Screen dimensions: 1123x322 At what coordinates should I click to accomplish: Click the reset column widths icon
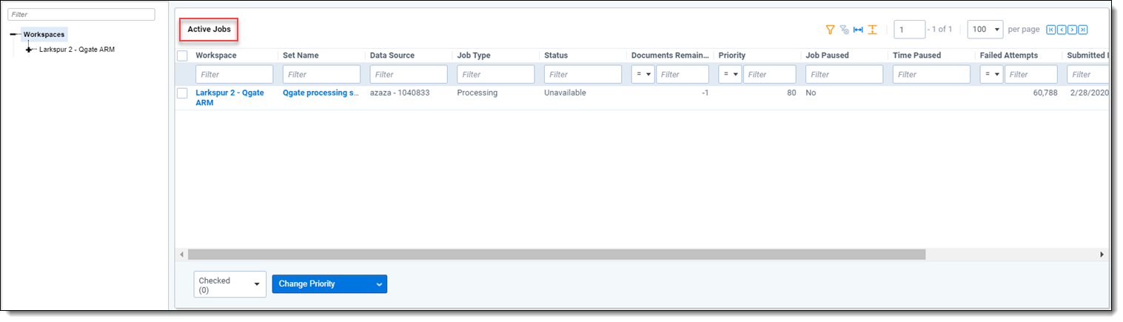(858, 30)
